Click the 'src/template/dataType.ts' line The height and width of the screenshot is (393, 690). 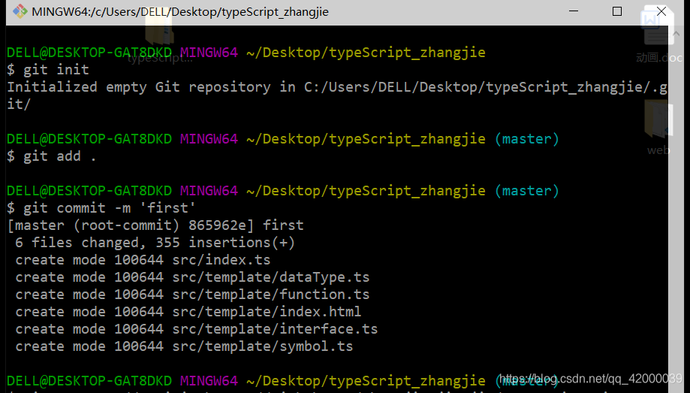point(192,277)
